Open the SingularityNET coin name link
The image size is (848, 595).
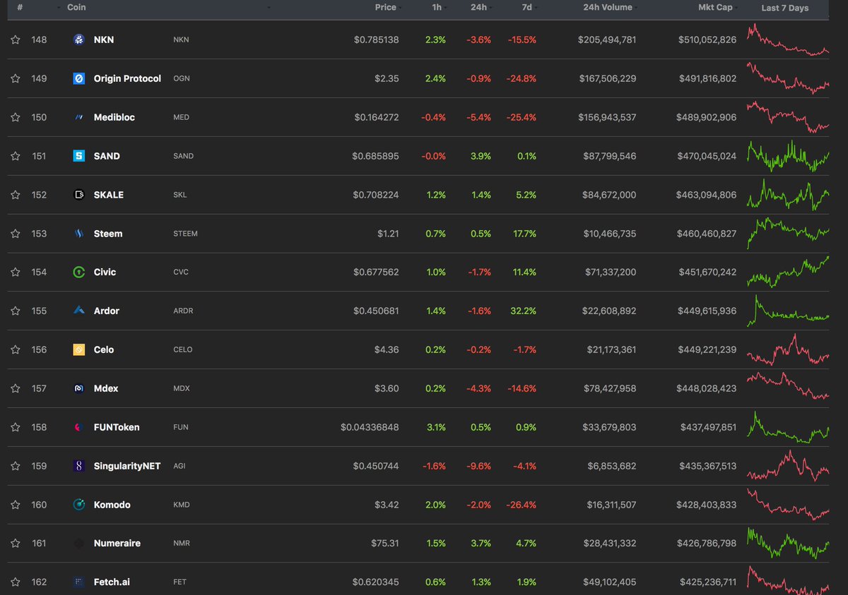tap(127, 466)
